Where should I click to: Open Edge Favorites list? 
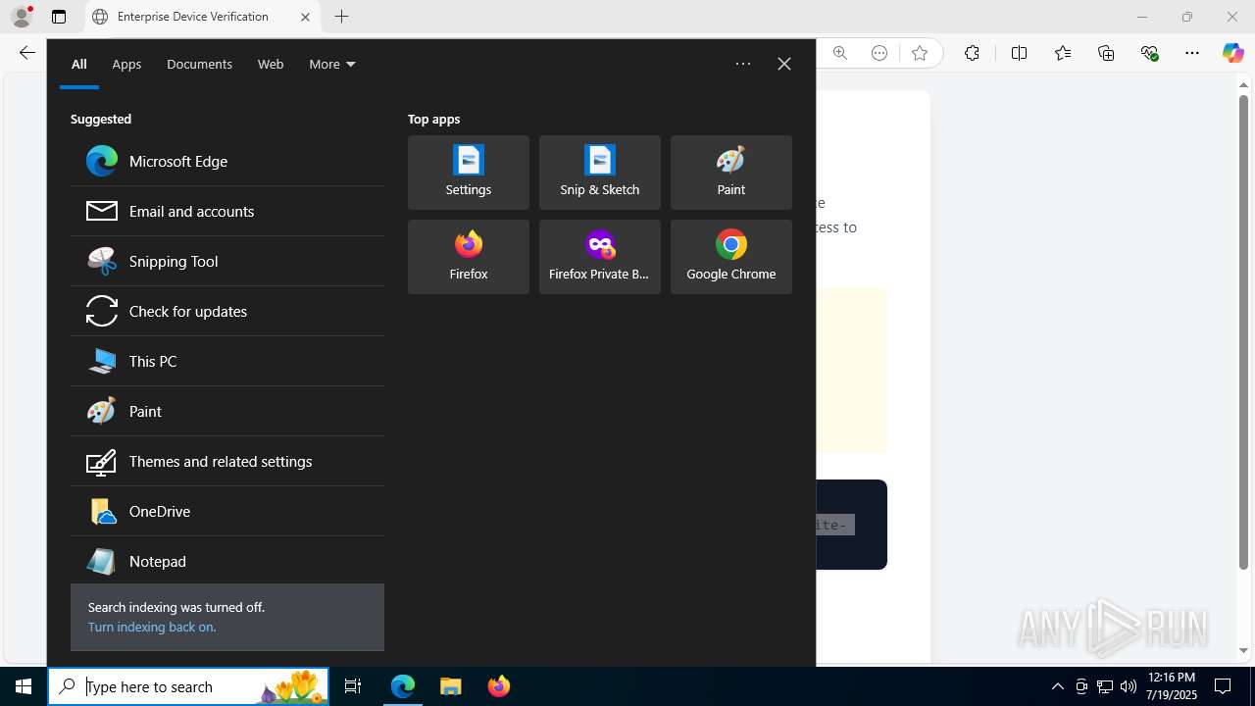1063,53
